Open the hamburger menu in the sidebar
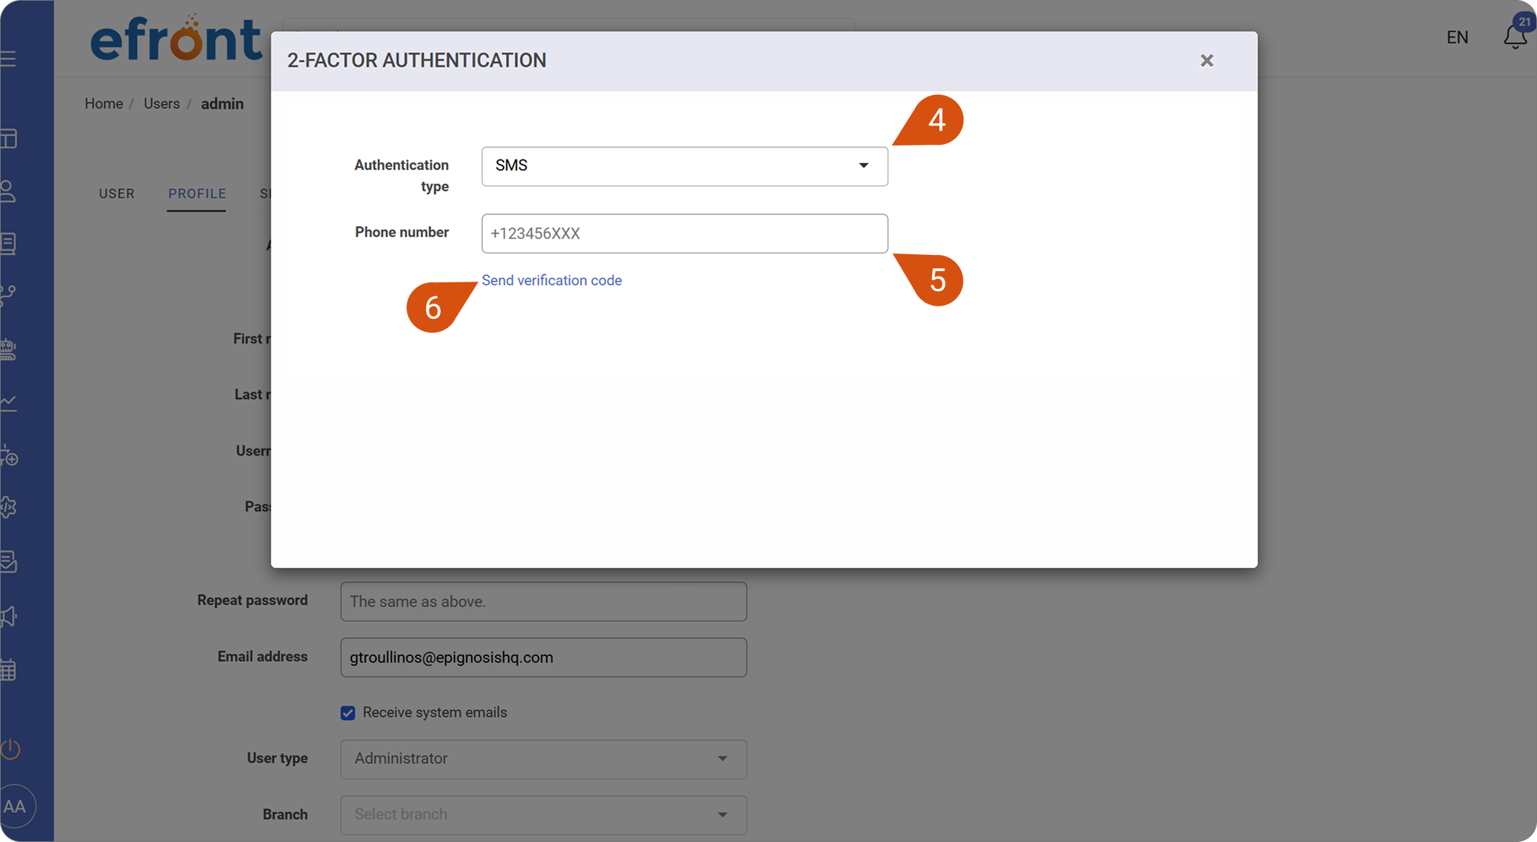 point(8,59)
